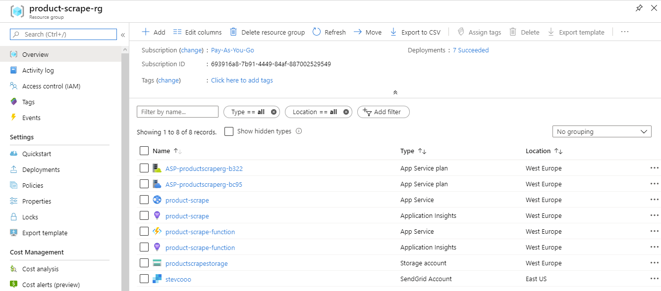Image resolution: width=661 pixels, height=291 pixels.
Task: Pin the resource group blade
Action: click(639, 8)
